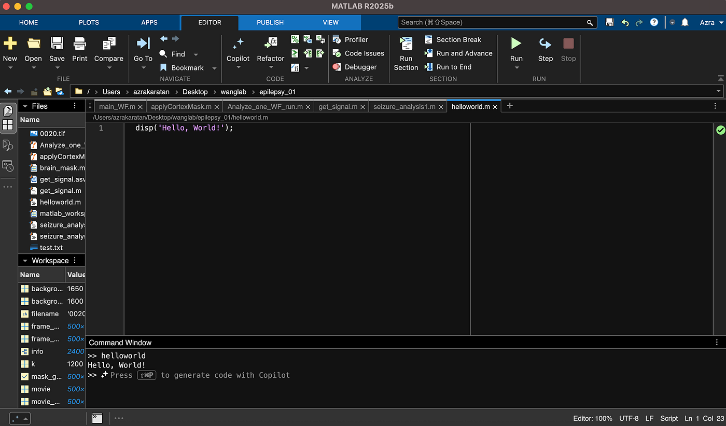726x426 pixels.
Task: Open the Command History sidebar panel
Action: click(8, 166)
